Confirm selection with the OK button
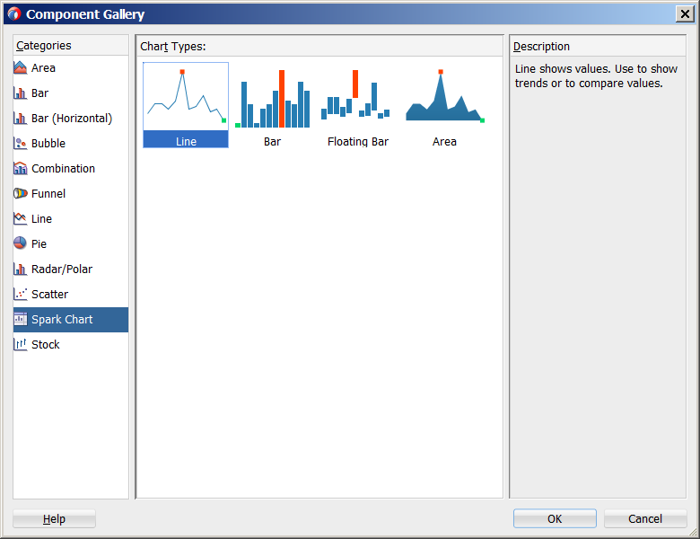This screenshot has width=700, height=539. coord(555,518)
